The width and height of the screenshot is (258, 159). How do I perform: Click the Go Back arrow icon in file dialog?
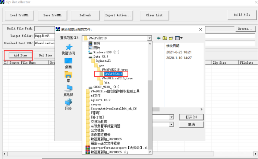tap(158, 38)
